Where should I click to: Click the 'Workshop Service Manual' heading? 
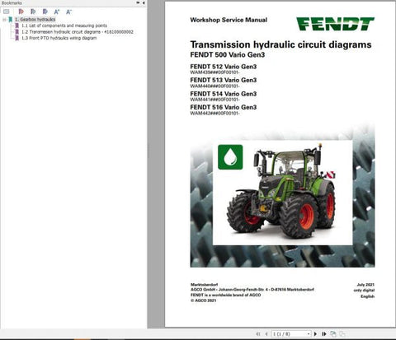tap(229, 20)
